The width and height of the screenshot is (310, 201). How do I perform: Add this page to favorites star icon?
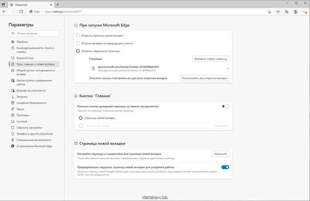pyautogui.click(x=269, y=12)
